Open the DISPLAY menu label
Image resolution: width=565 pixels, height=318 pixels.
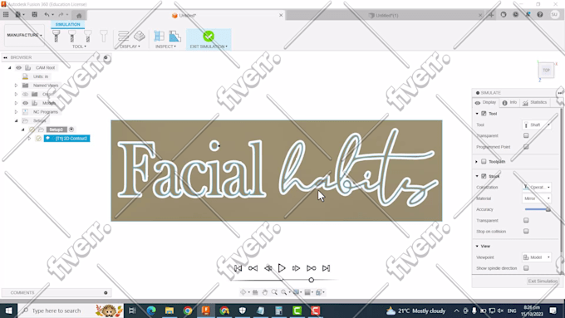(130, 46)
